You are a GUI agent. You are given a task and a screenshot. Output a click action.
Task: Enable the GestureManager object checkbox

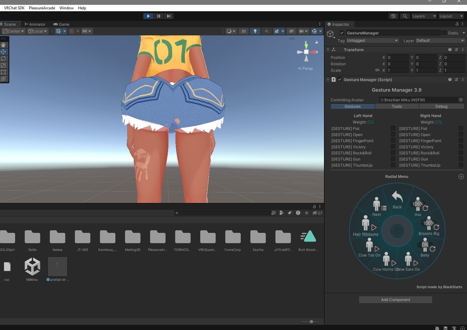point(342,33)
